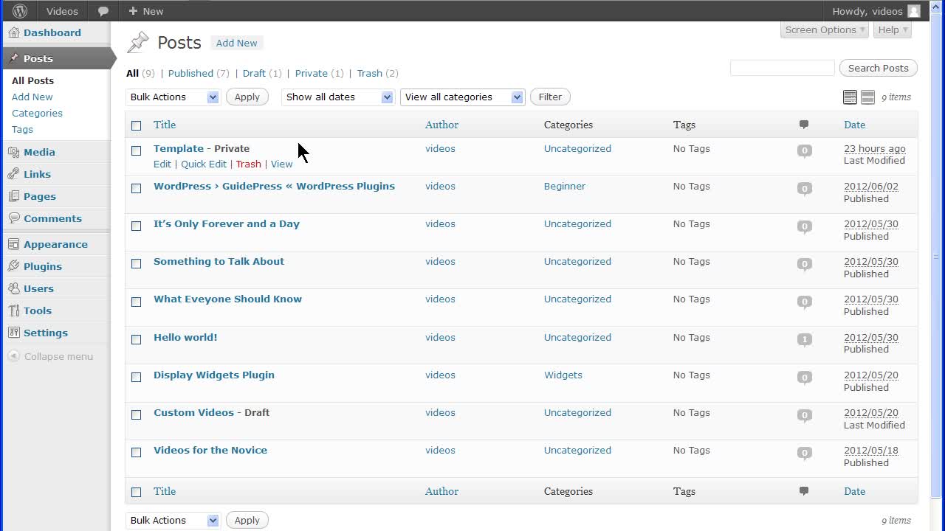This screenshot has height=531, width=945.
Task: Sort by comments column header icon
Action: (x=804, y=125)
